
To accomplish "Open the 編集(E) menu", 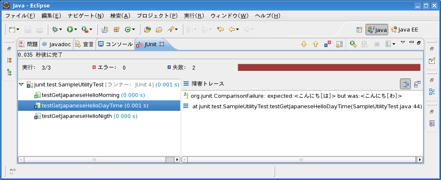I will [x=52, y=16].
